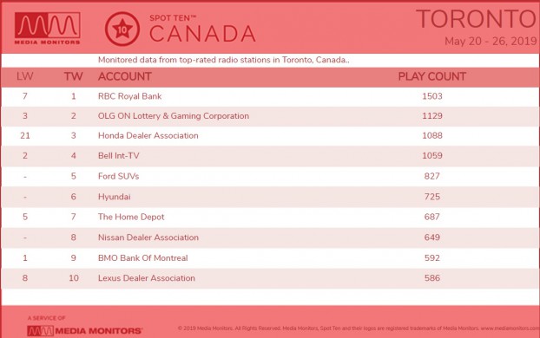Click Lexus Dealer Association entry
The image size is (540, 338).
tap(147, 278)
